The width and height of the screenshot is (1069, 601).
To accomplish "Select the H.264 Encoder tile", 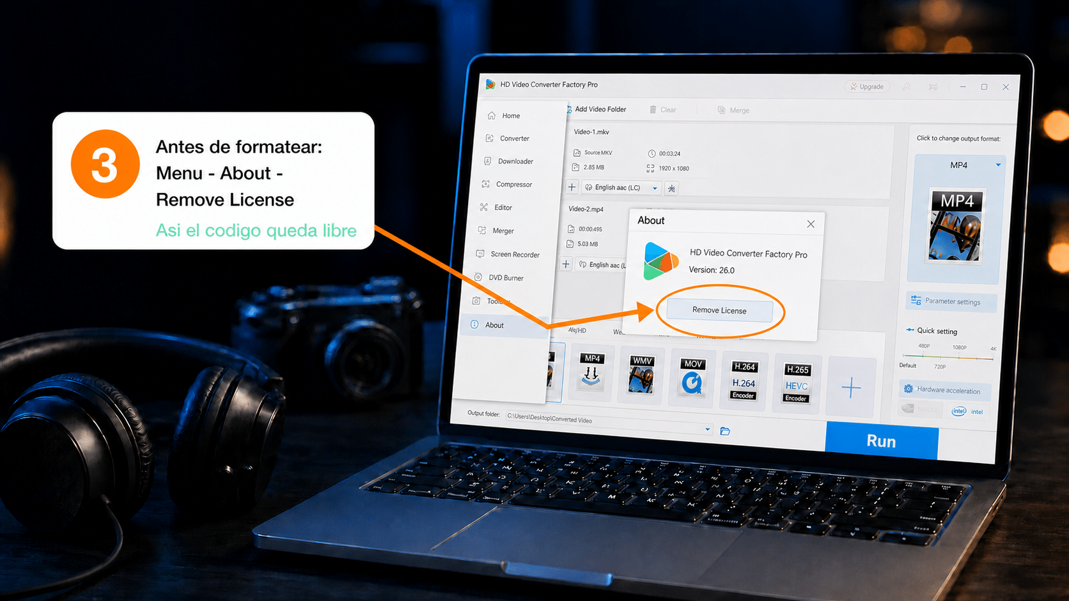I will (x=744, y=381).
